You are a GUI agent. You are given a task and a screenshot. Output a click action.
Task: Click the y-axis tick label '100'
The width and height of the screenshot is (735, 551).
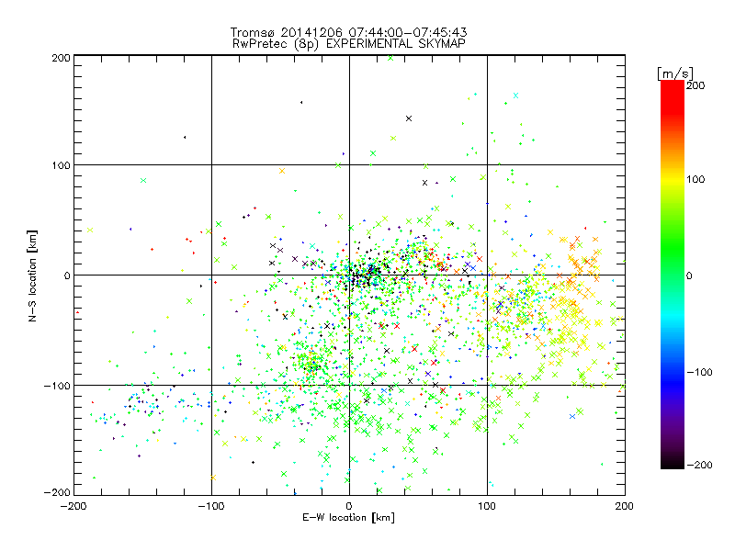coord(61,165)
